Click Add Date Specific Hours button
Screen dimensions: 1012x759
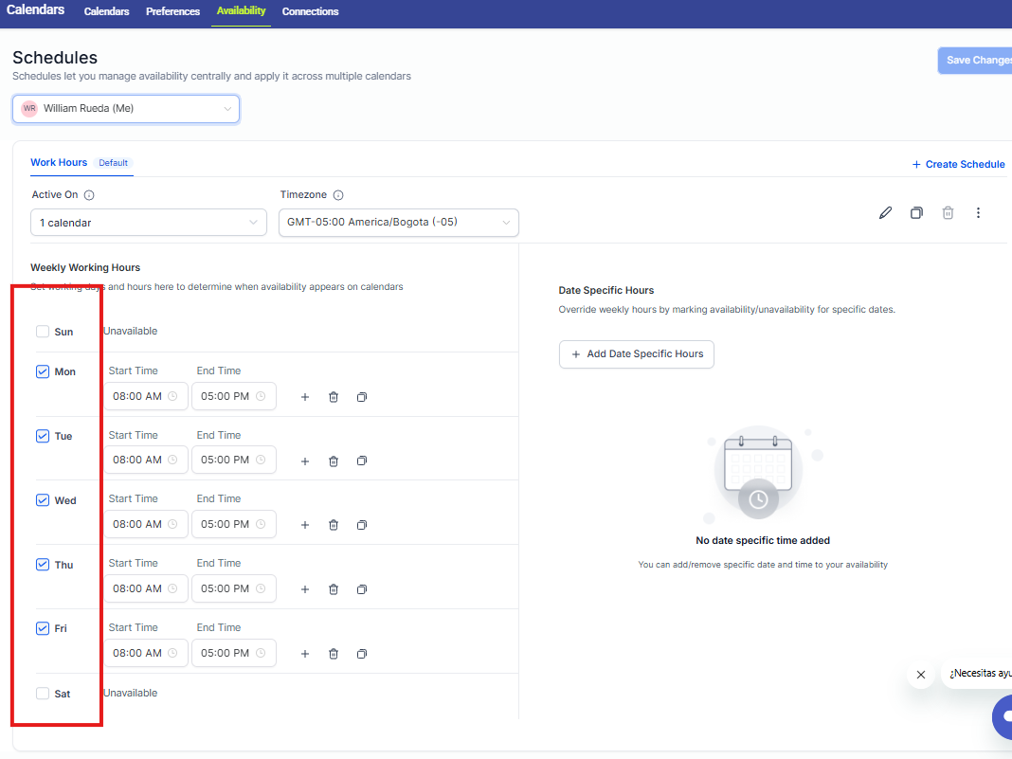636,354
